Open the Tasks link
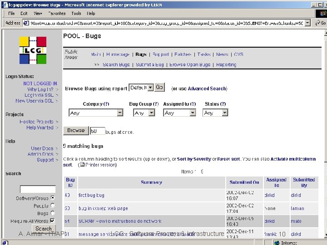This screenshot has height=245, width=327. (x=204, y=54)
